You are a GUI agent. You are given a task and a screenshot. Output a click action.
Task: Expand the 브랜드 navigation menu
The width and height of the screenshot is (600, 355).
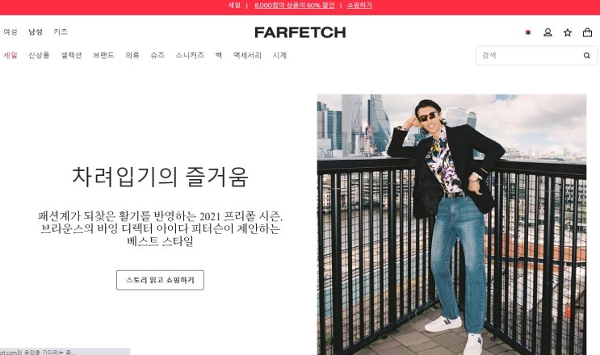(x=103, y=56)
